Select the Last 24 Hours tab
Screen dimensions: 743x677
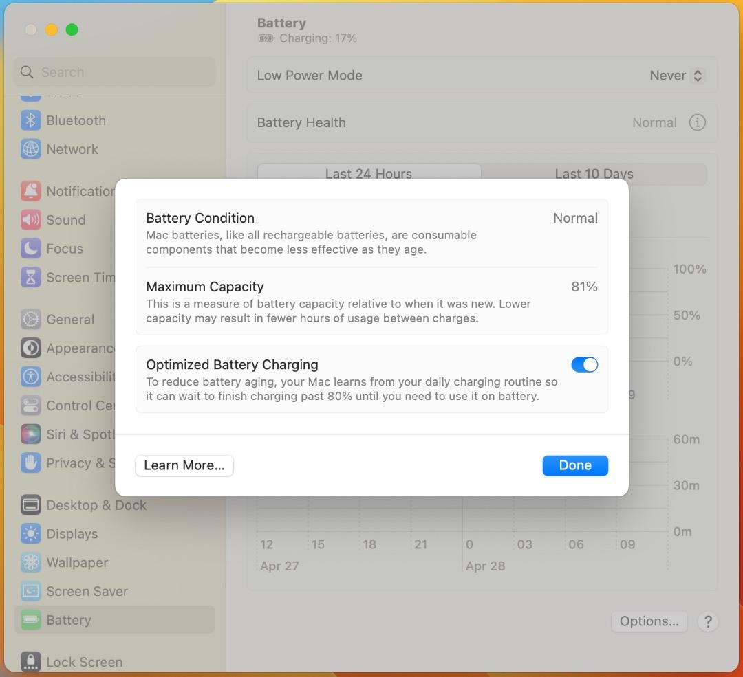point(369,174)
